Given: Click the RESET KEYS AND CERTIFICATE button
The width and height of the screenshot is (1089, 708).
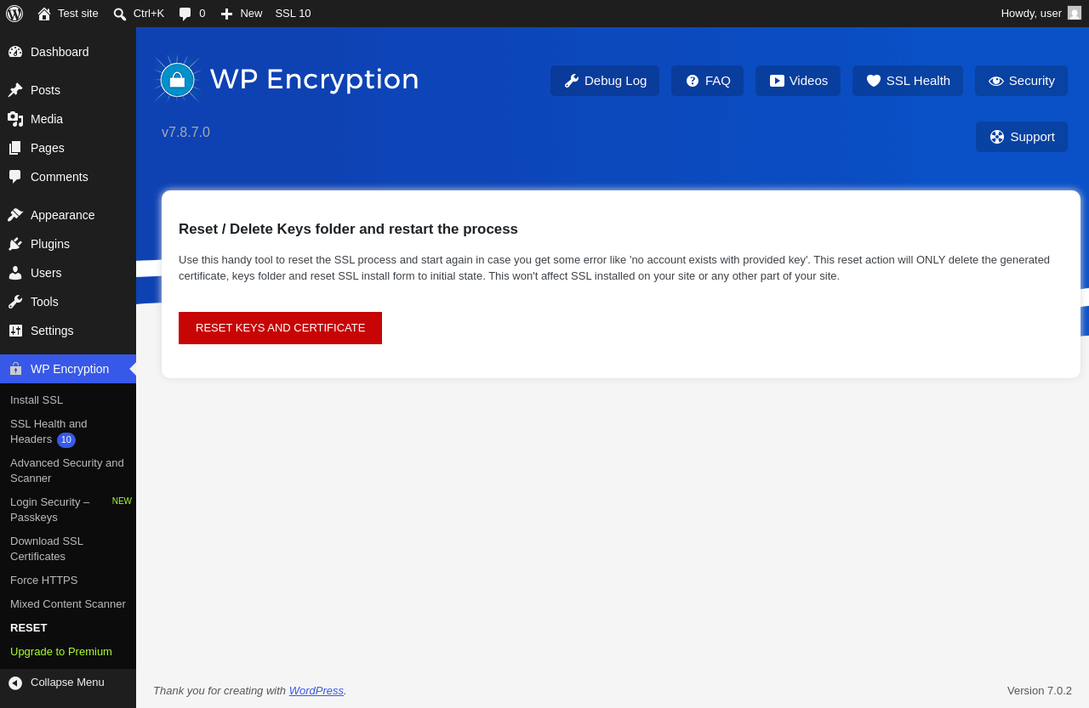Looking at the screenshot, I should (x=280, y=328).
